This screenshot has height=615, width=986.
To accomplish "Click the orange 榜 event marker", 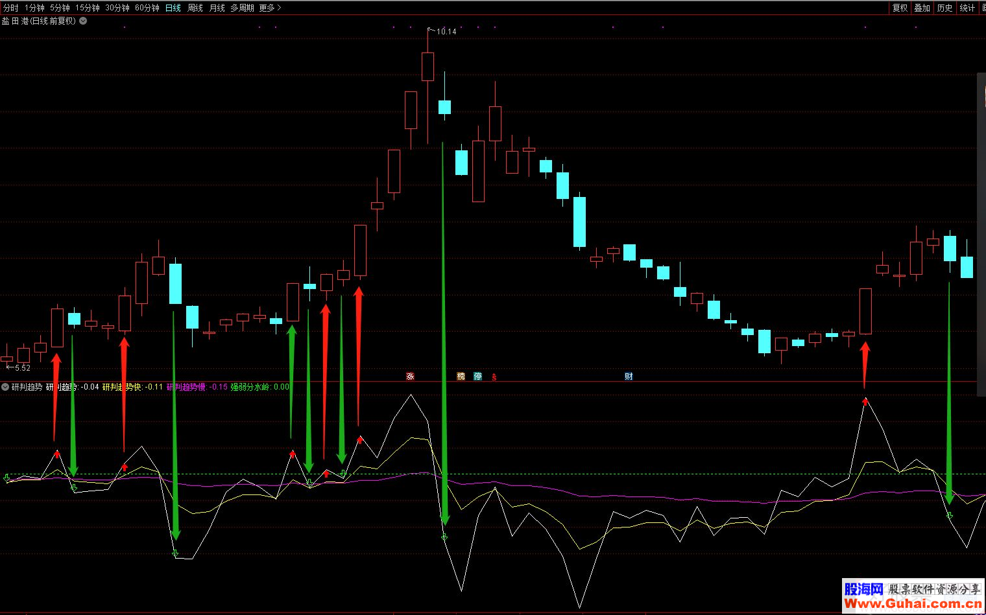I will click(461, 377).
